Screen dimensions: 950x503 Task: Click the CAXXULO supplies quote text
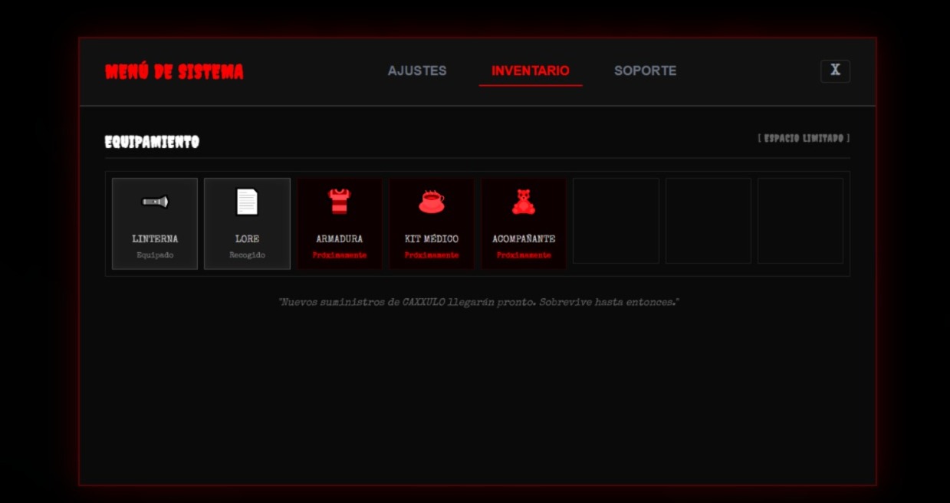click(478, 302)
